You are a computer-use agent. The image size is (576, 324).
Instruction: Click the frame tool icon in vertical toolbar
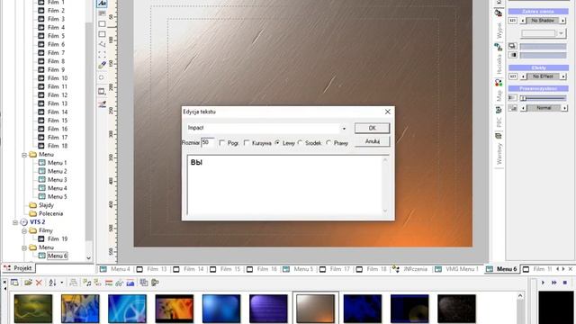(102, 91)
